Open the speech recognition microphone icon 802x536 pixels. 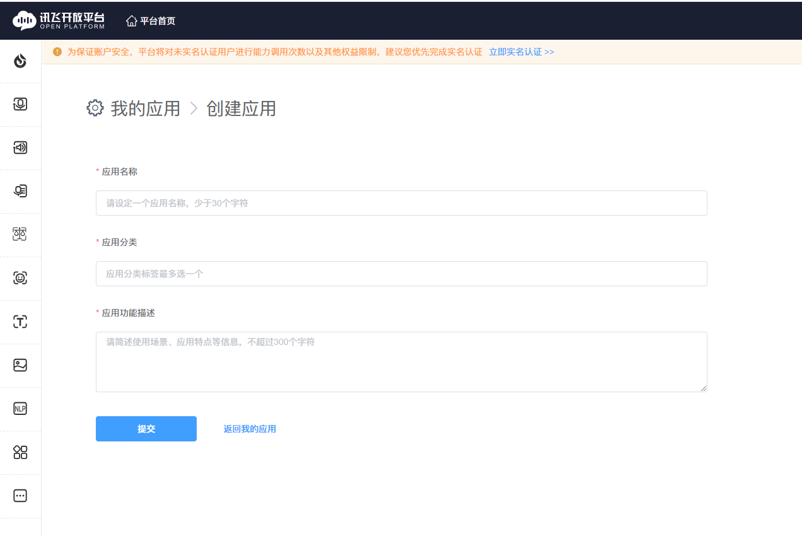[20, 104]
